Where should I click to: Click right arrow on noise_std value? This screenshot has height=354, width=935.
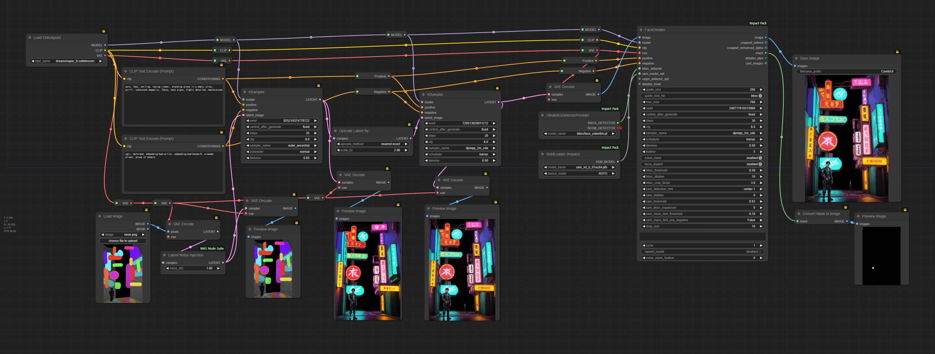218,268
